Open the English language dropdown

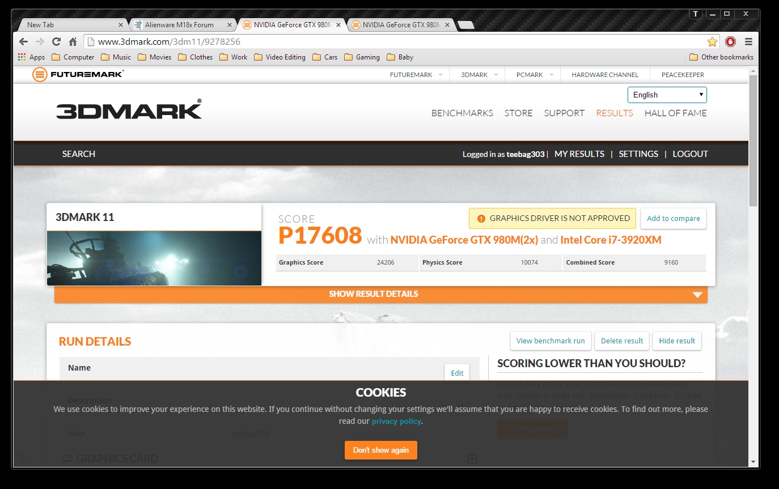coord(667,95)
